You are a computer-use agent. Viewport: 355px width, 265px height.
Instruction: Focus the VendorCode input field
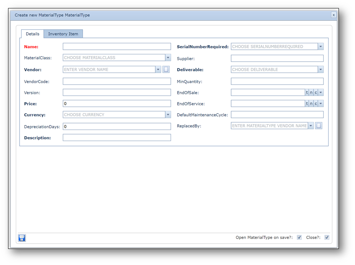click(117, 81)
